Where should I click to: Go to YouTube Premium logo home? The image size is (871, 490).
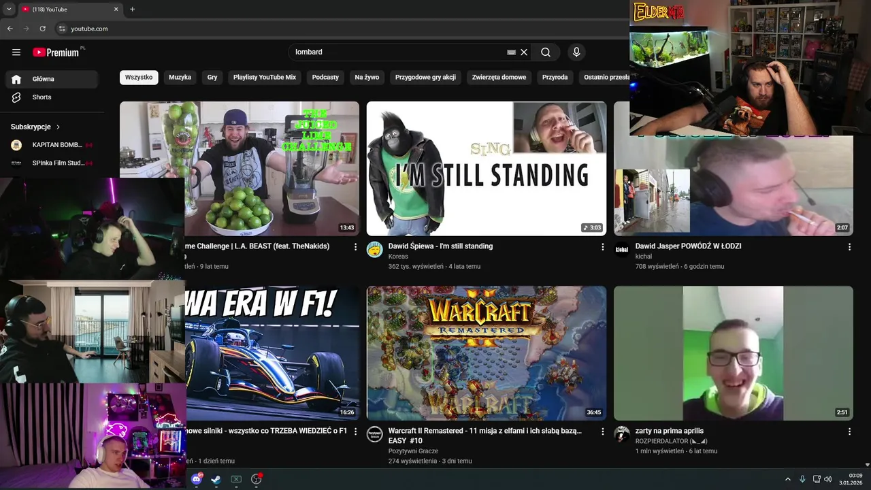(57, 52)
